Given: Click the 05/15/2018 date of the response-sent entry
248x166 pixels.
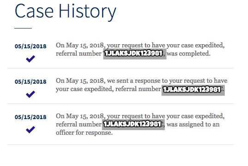Looking at the screenshot, I should click(30, 82).
